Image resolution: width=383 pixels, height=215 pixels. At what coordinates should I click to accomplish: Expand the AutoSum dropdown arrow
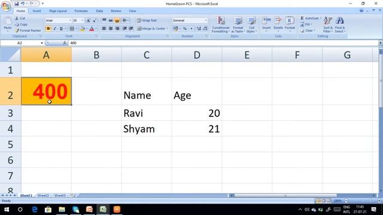pos(321,19)
